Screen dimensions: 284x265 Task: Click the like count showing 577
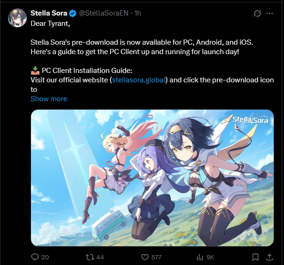tap(156, 257)
